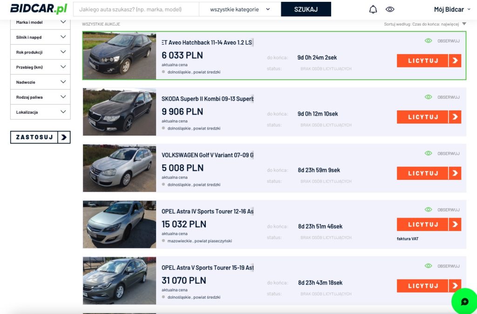
Task: Click arrow icon next to LICYTUJ for Skoda Superb
Action: (x=455, y=117)
